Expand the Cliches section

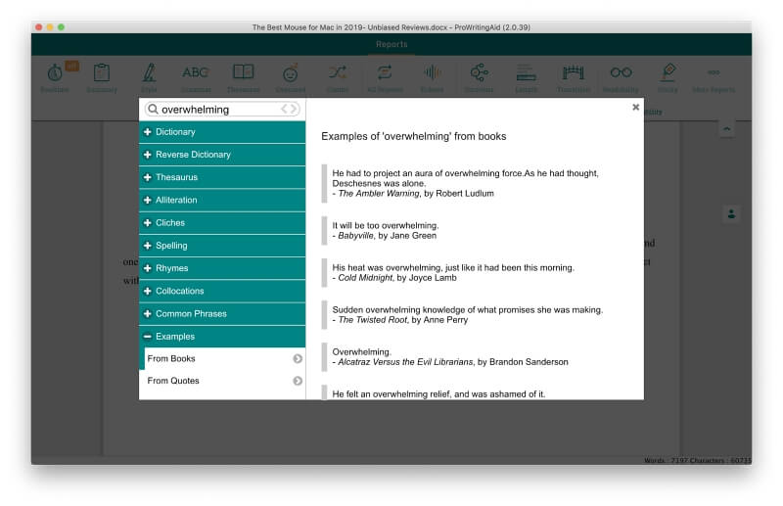pyautogui.click(x=222, y=223)
